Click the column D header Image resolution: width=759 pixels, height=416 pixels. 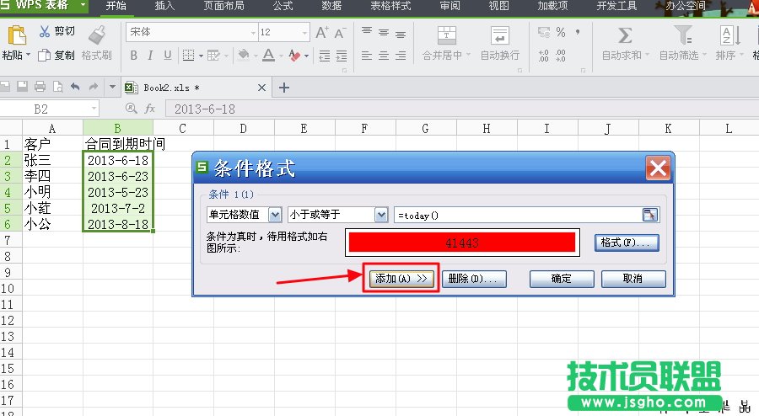pos(244,129)
